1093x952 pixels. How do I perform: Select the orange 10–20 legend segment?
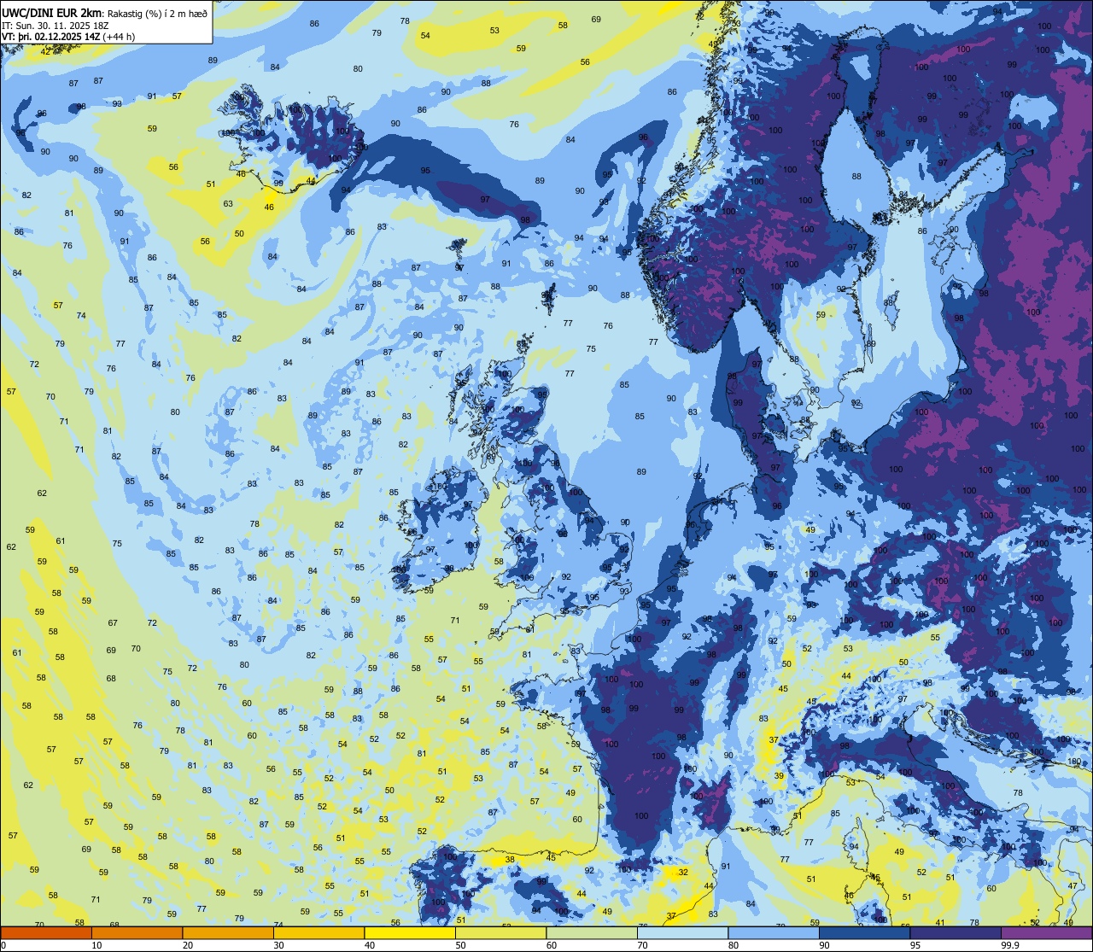point(137,932)
